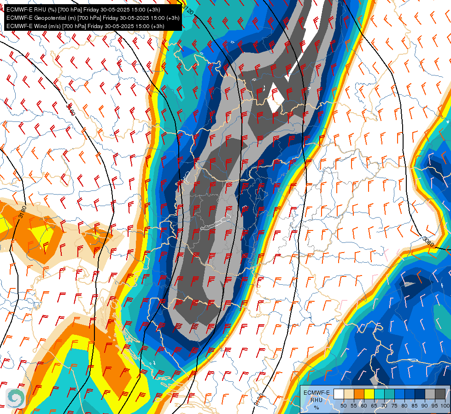Image resolution: width=451 pixels, height=414 pixels.
Task: Select the medium blue 80–85 legend swatch
Action: (410, 394)
